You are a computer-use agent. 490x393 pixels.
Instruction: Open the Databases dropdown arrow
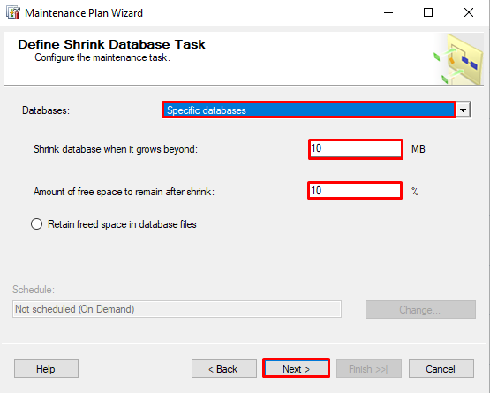(464, 110)
